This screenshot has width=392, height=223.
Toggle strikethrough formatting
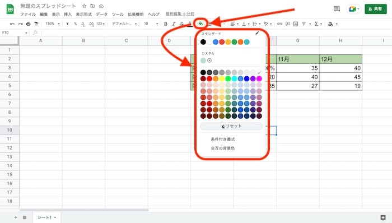point(182,24)
